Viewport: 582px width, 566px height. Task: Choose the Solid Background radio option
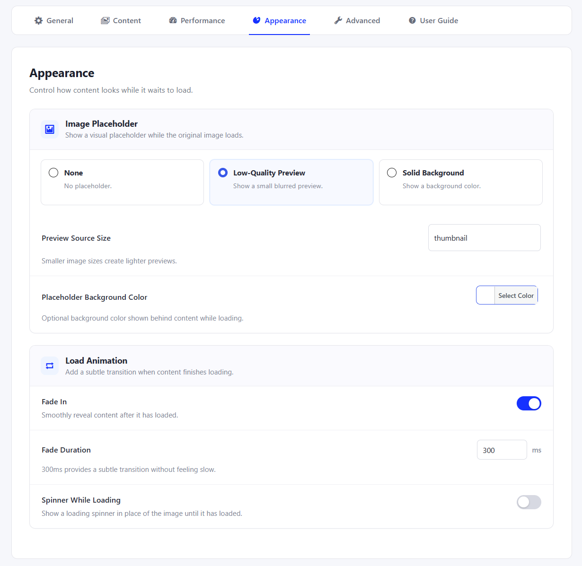(392, 173)
